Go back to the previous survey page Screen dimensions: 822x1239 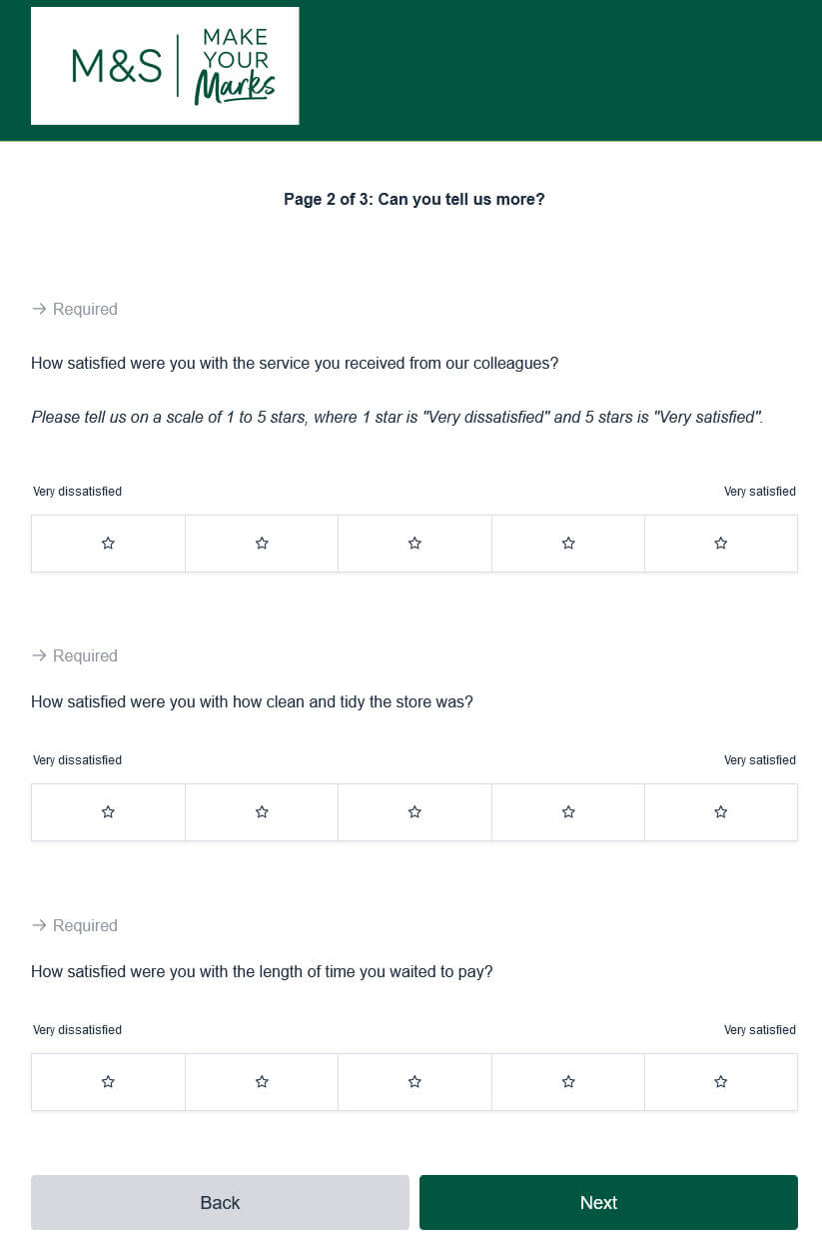tap(220, 1202)
